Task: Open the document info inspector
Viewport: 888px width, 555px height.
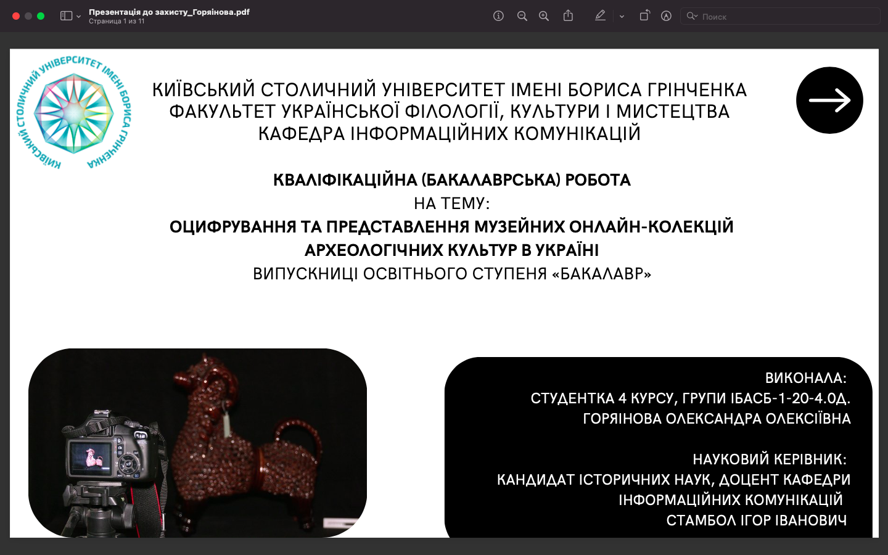Action: 498,16
